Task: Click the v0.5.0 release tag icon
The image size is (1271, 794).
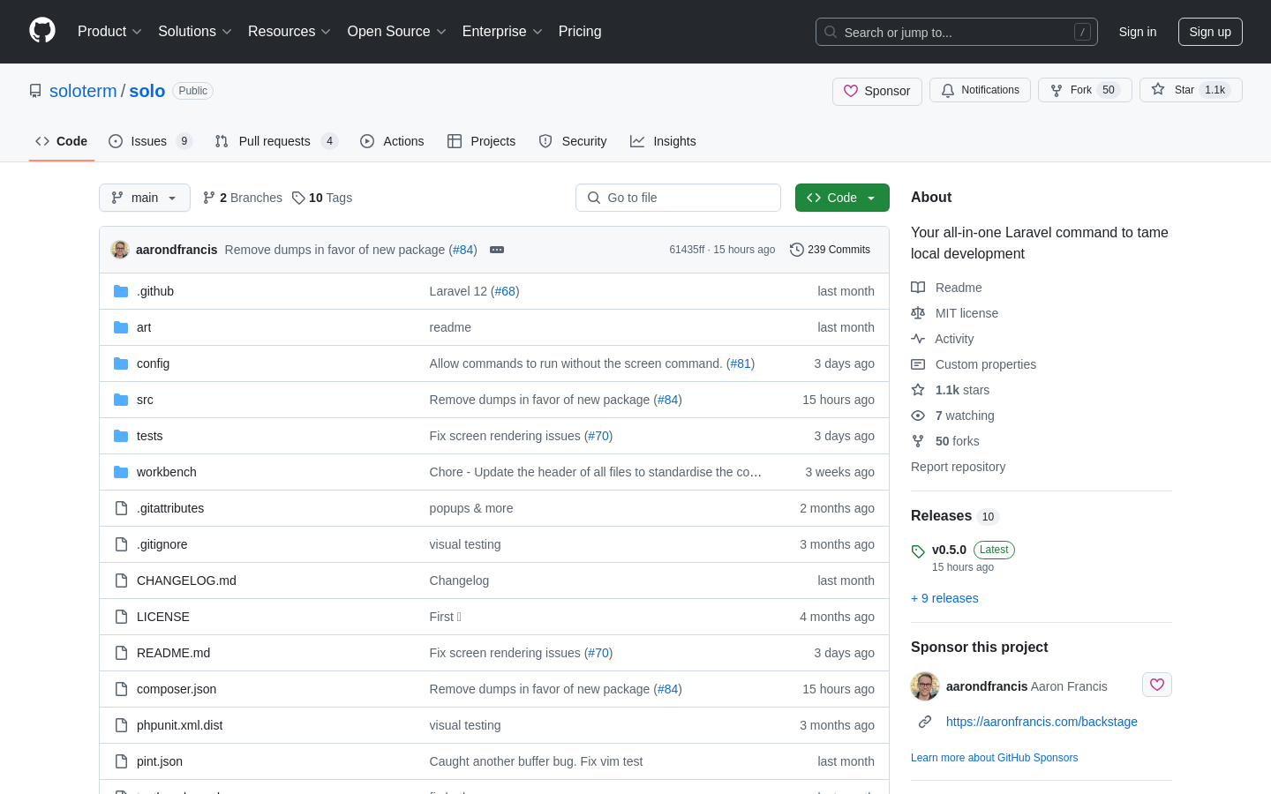Action: [918, 551]
